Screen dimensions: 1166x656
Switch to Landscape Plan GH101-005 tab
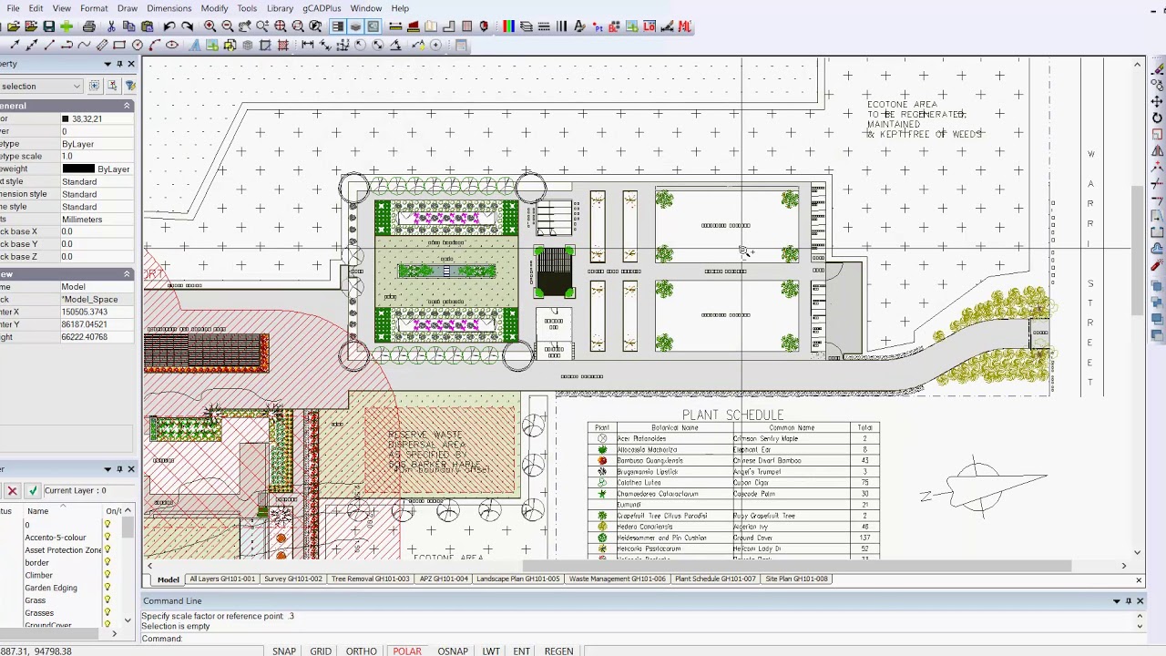tap(518, 579)
